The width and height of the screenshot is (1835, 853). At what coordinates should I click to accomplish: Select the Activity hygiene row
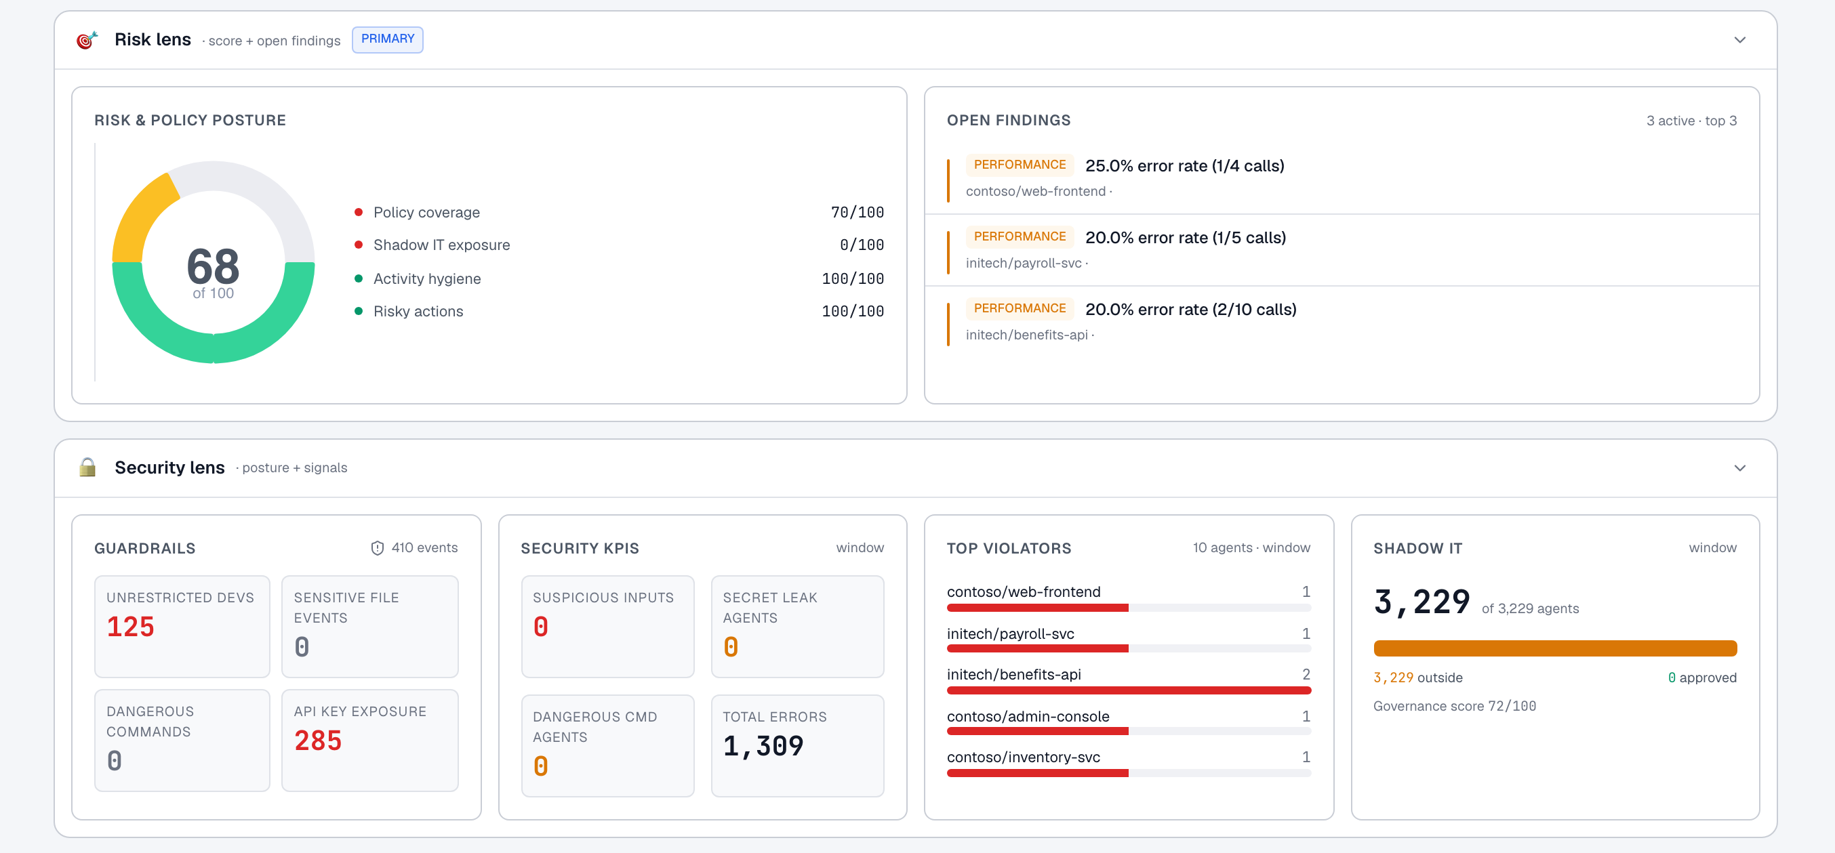[x=619, y=279]
